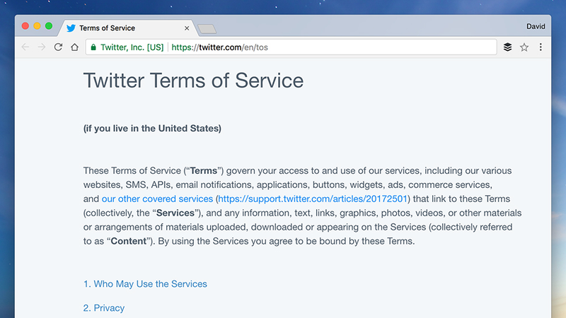Click the yellow minimize window button

pos(37,26)
